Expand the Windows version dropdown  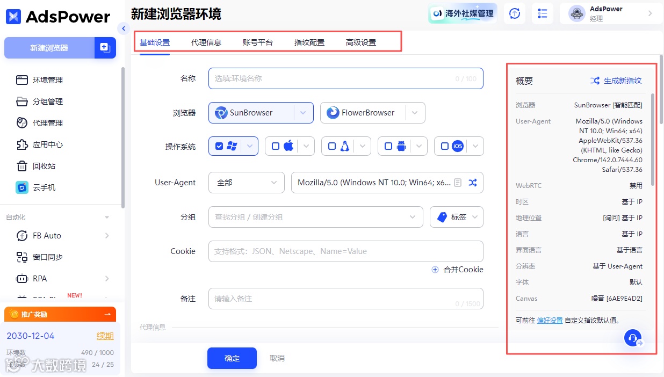coord(250,146)
